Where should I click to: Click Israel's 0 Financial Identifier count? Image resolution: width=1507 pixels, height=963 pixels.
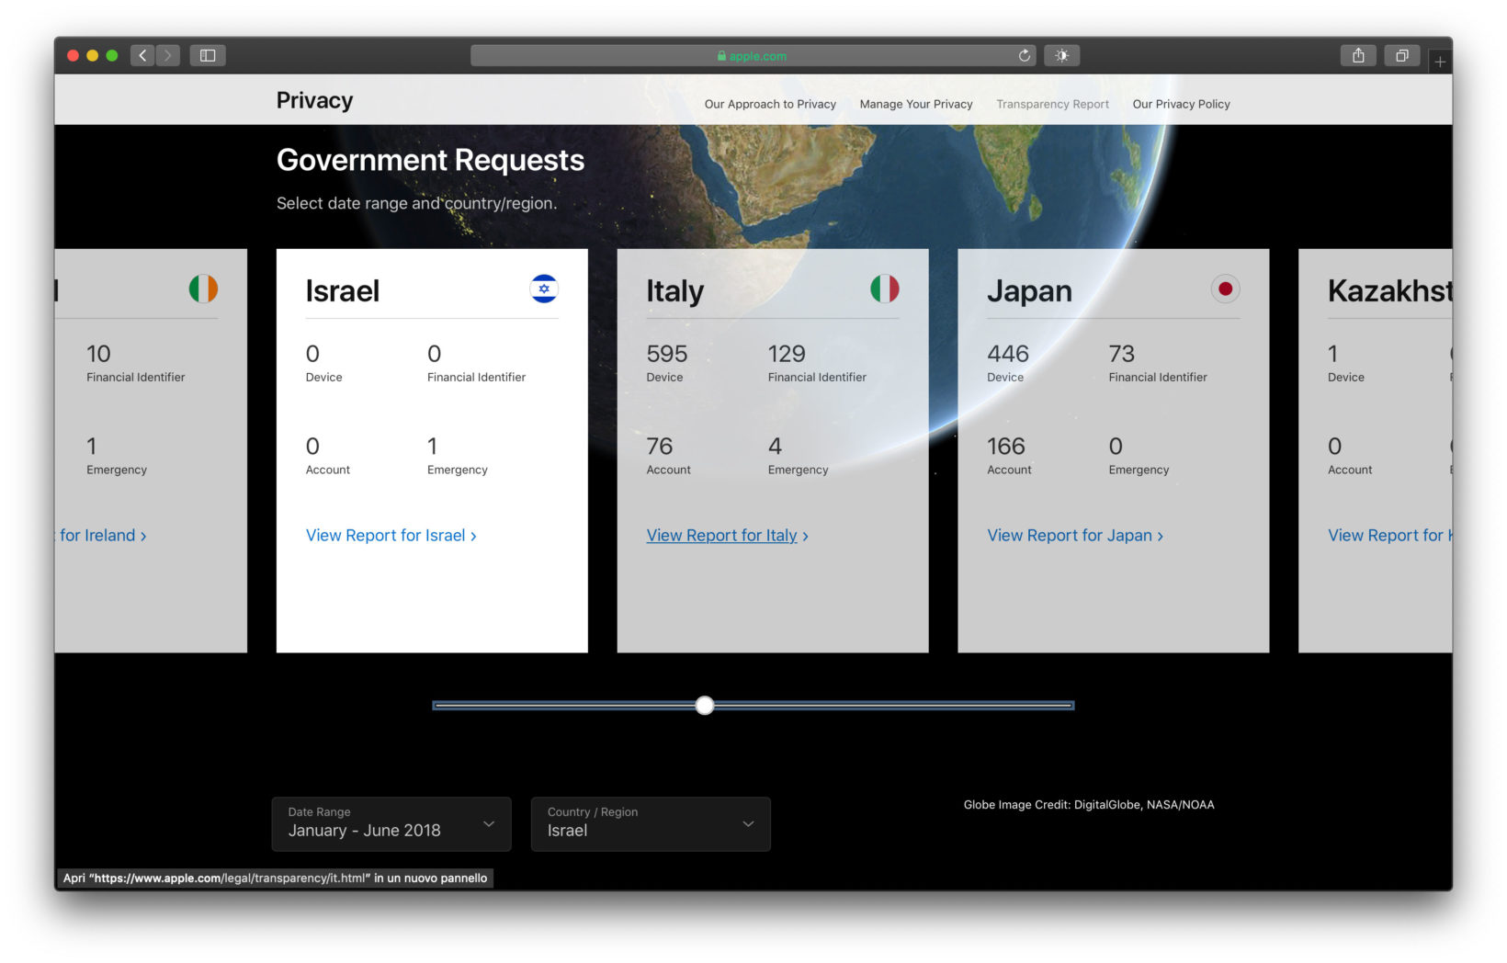[x=435, y=355]
